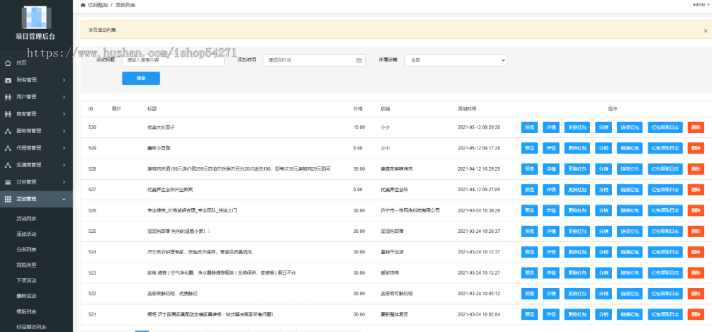Click the blue 搜索 button
Image resolution: width=712 pixels, height=332 pixels.
[141, 78]
